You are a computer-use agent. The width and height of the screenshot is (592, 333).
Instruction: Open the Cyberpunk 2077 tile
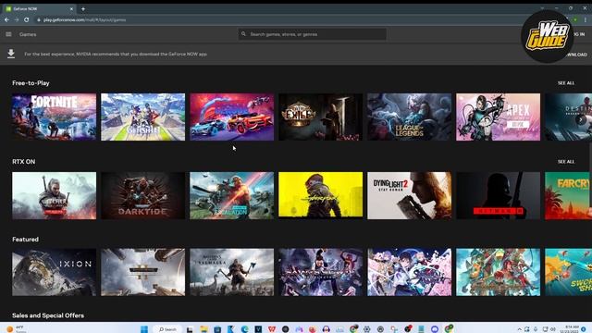coord(321,195)
